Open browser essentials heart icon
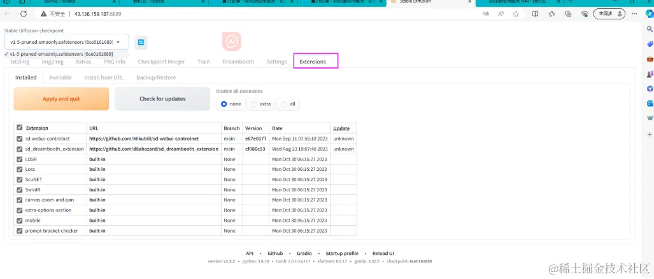 (585, 14)
